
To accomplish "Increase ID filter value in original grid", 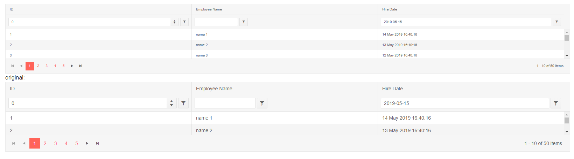I will coord(171,101).
